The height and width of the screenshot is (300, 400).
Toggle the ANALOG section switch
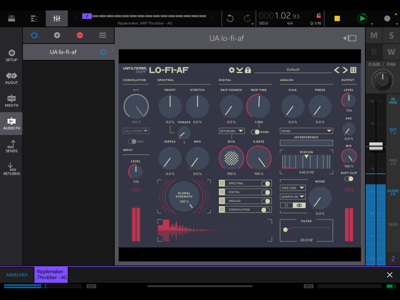pyautogui.click(x=266, y=201)
